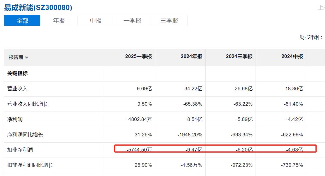The height and width of the screenshot is (176, 325).
Task: Select the 营业收入 row label
Action: point(17,89)
